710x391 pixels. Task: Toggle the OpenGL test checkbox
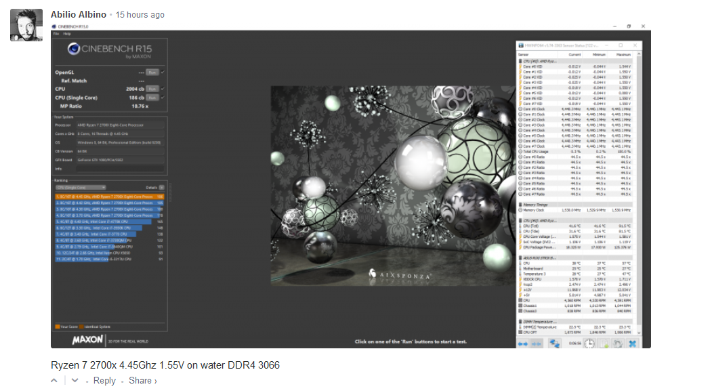(x=163, y=71)
